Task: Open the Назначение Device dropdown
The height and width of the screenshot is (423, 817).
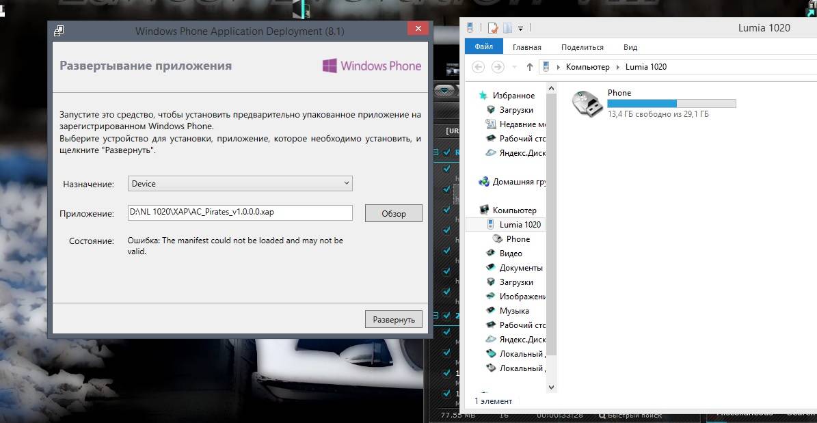Action: click(240, 183)
